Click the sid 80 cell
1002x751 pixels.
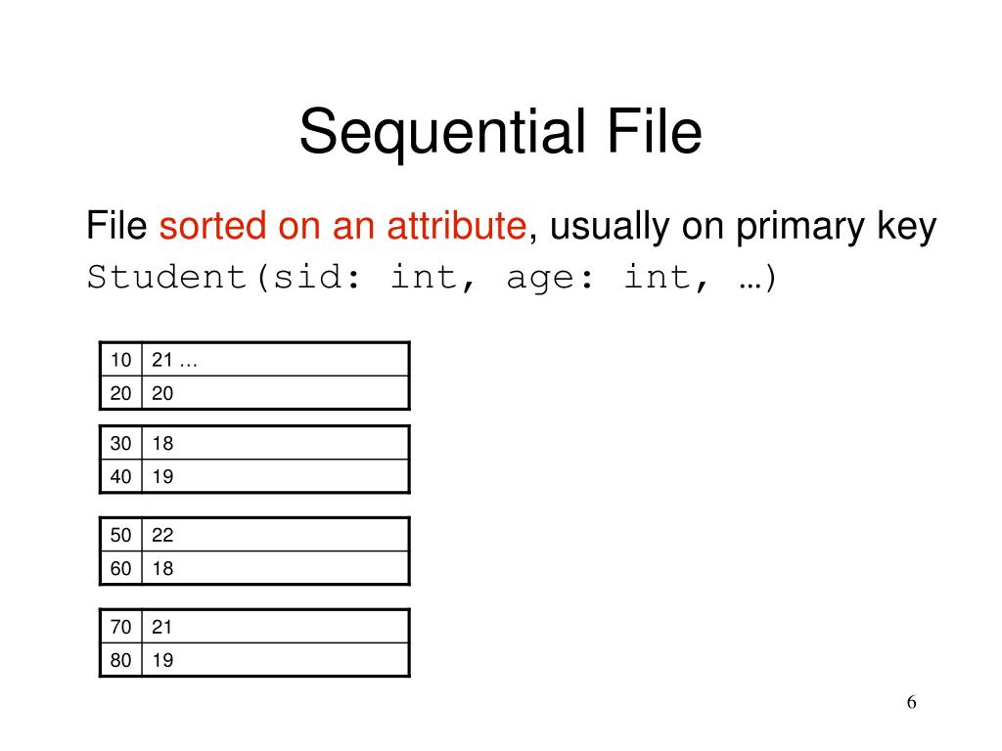(120, 660)
